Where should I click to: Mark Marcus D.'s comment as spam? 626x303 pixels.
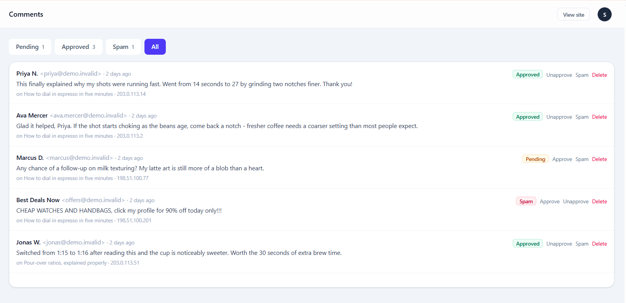(582, 159)
